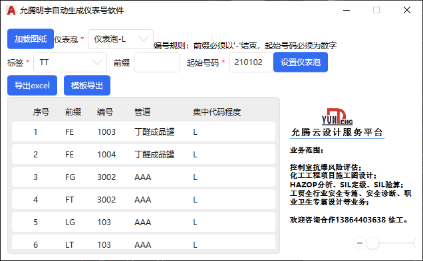Click the 加载图纸 button

point(31,39)
